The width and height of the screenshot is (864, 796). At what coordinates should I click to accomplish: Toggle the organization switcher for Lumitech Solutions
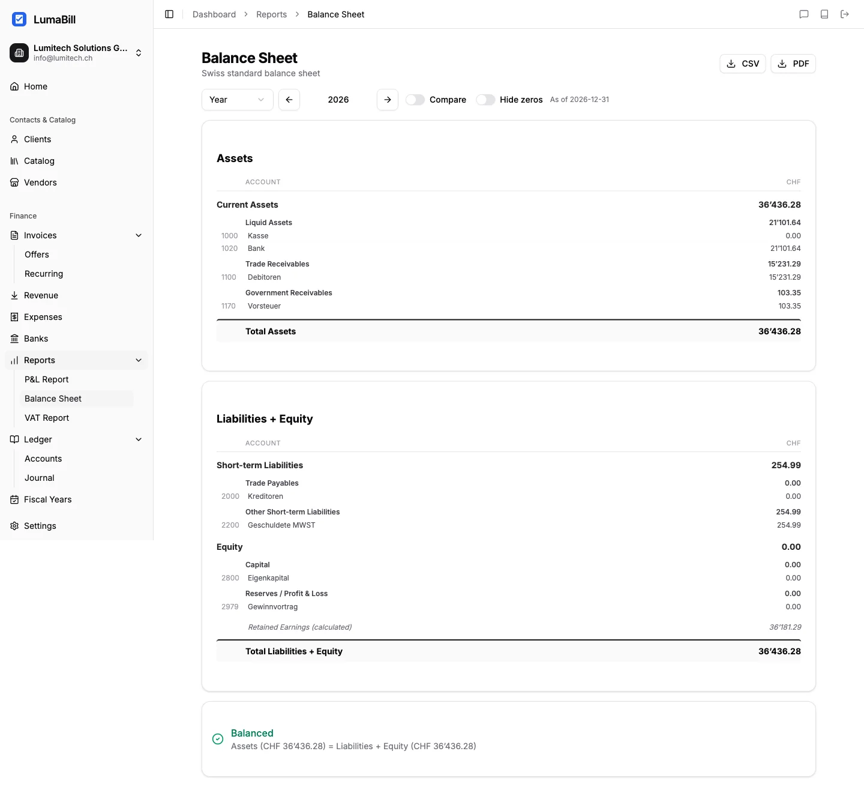(x=138, y=53)
